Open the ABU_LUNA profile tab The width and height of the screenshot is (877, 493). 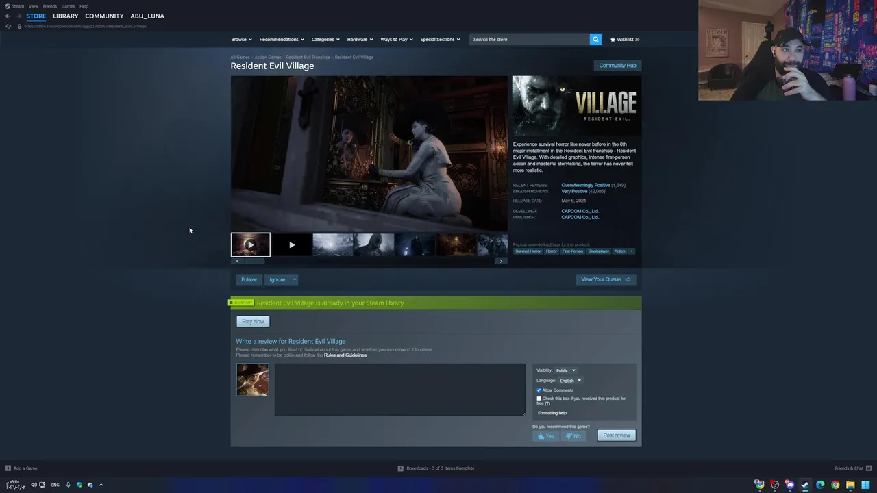point(147,16)
